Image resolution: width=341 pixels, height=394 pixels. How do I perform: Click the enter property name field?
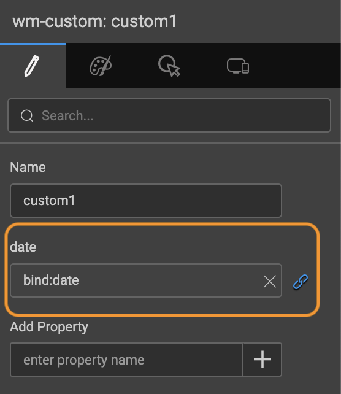coord(126,360)
